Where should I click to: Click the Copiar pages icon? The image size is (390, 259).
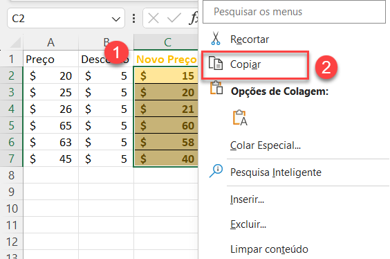point(215,63)
